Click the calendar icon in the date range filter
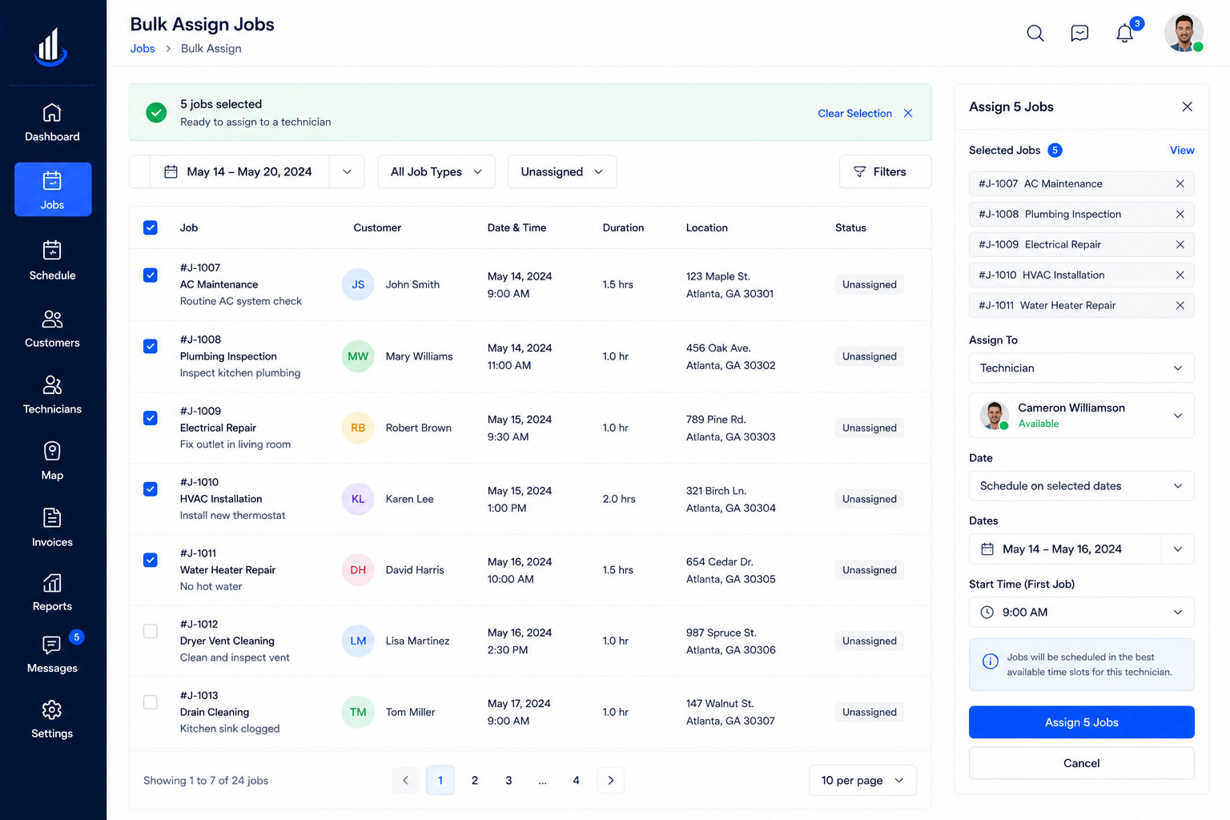 (x=171, y=171)
